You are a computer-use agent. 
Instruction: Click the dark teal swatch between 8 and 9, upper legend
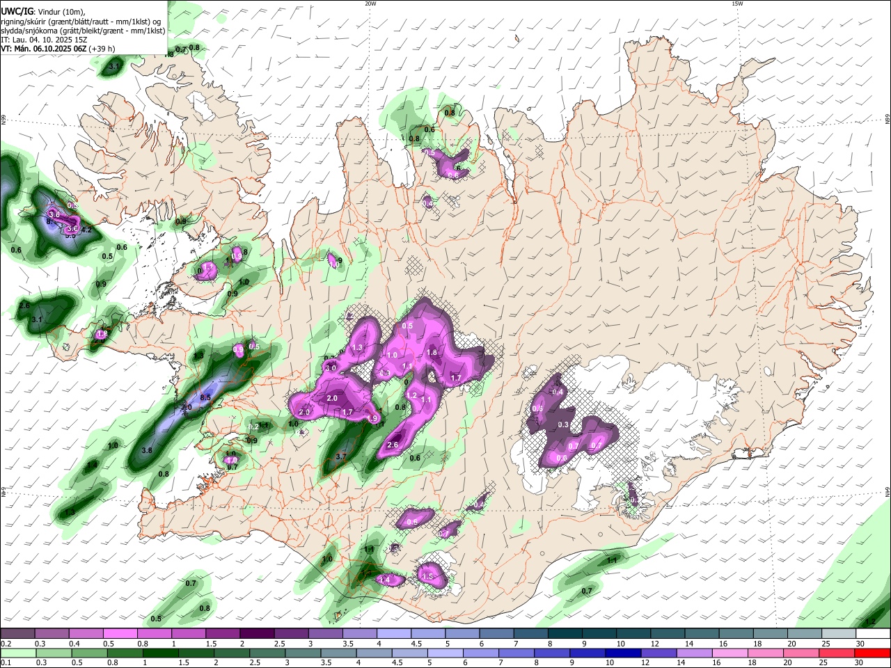coord(565,633)
